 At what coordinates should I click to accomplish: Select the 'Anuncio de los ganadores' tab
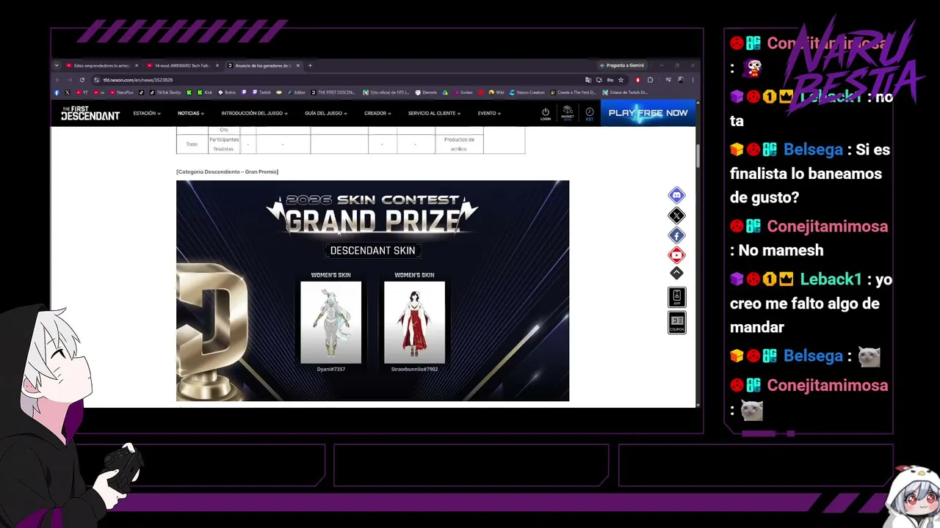[262, 65]
